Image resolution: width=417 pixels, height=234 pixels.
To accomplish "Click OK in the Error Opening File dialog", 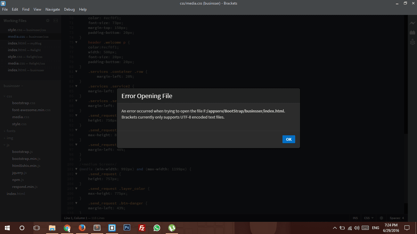I will [x=288, y=139].
